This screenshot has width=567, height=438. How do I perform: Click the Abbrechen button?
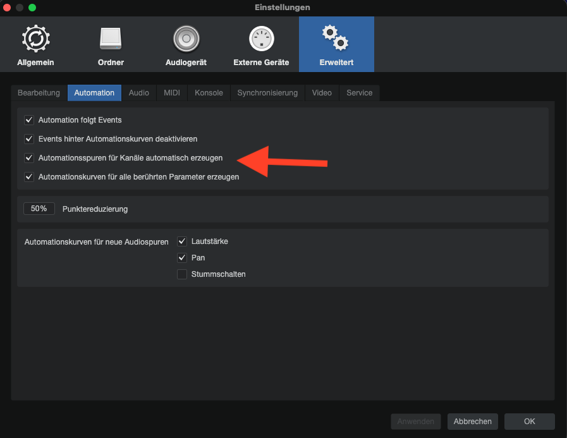click(472, 422)
